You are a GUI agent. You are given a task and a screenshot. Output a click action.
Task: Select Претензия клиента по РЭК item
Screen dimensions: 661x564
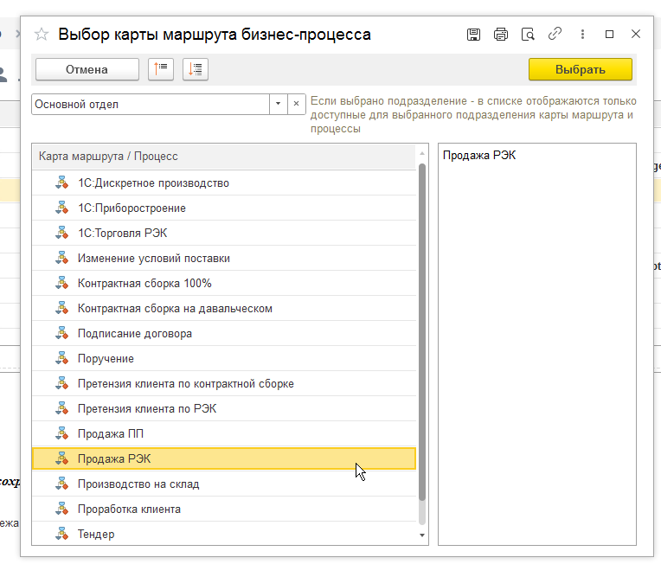pos(146,408)
